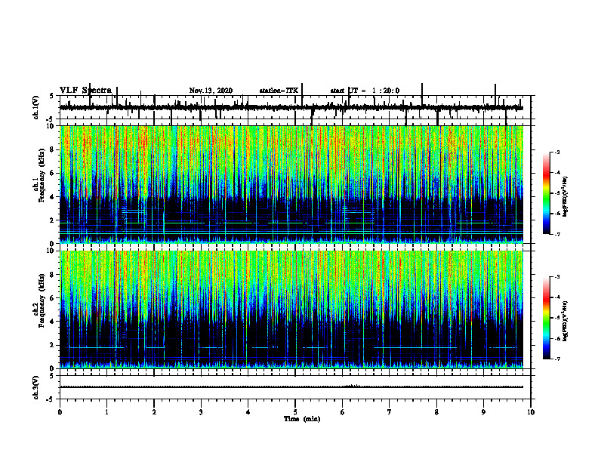Click the "station=ITK" header label
Image resolution: width=598 pixels, height=462 pixels.
[279, 91]
